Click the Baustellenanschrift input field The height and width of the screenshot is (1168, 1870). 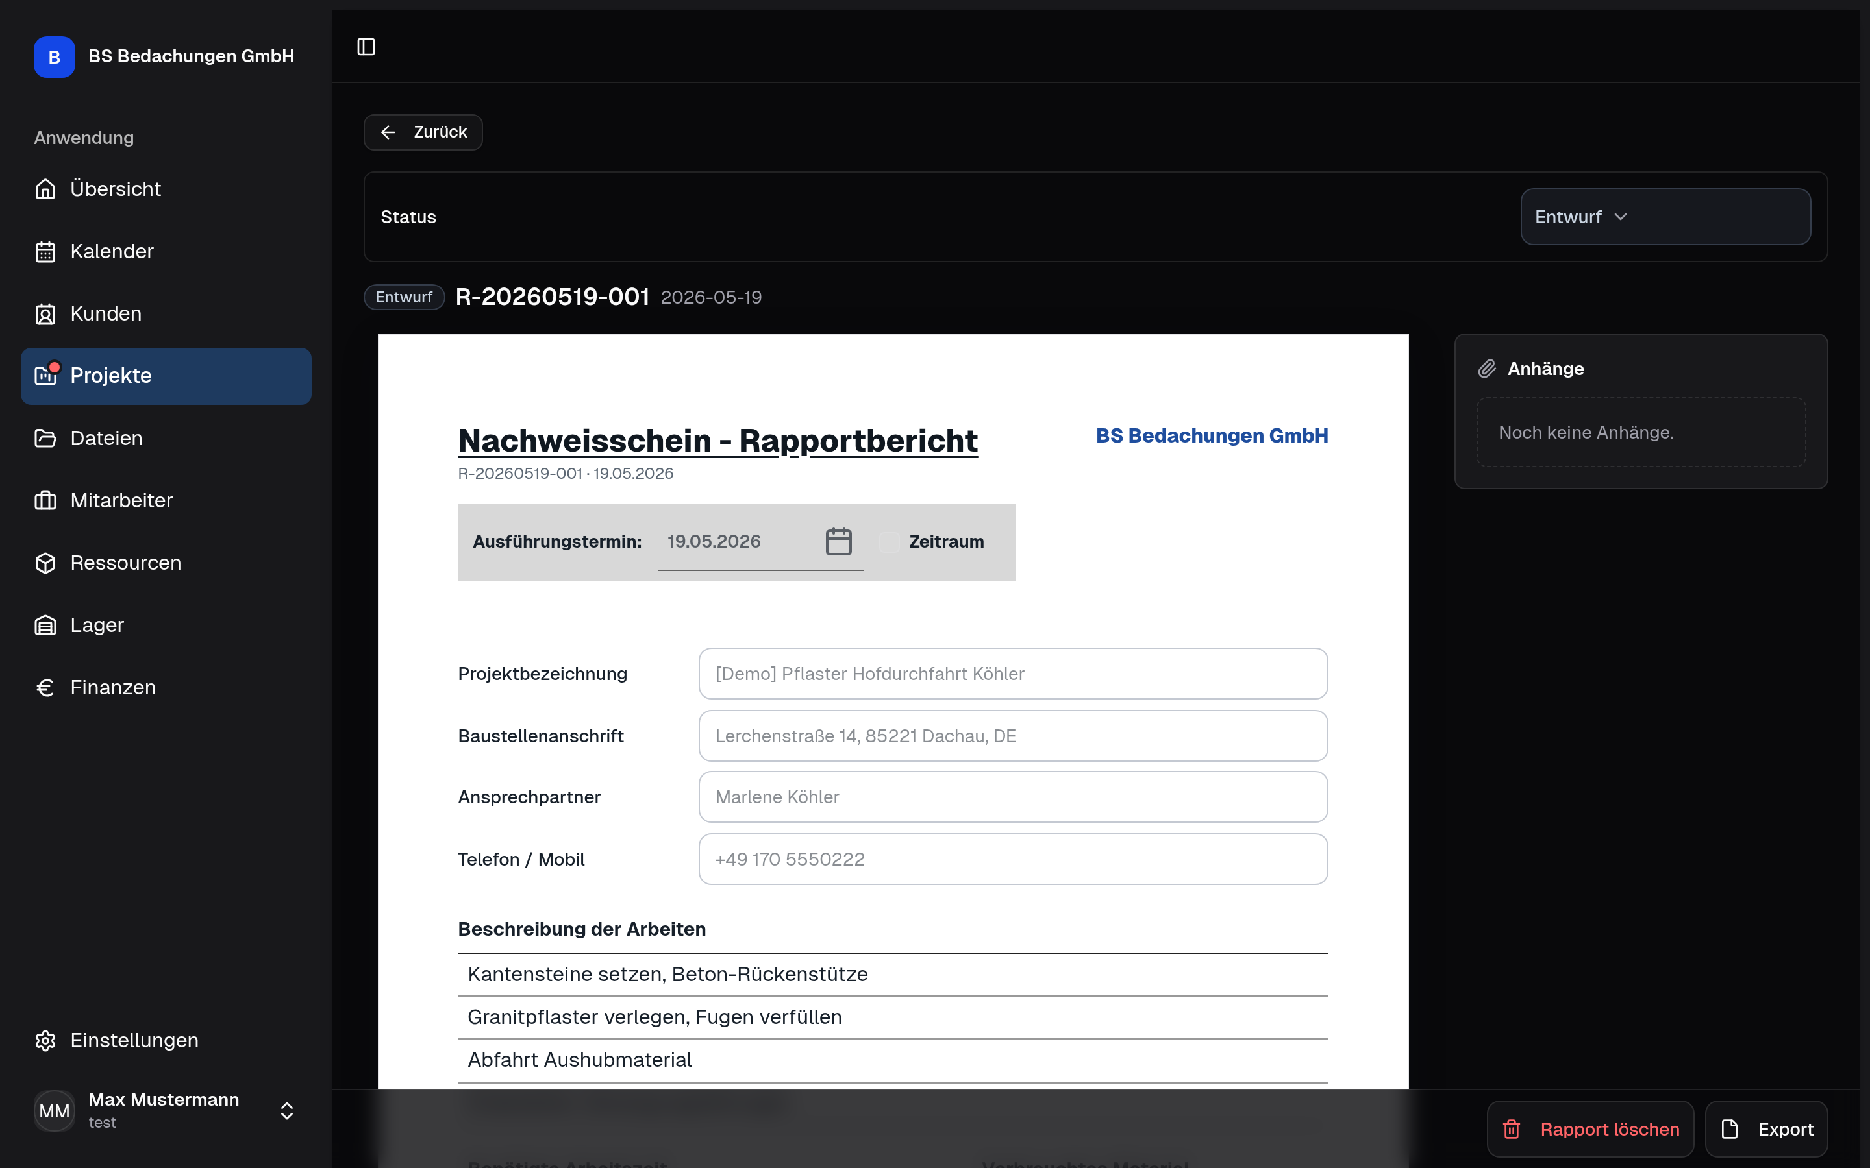(x=1013, y=736)
